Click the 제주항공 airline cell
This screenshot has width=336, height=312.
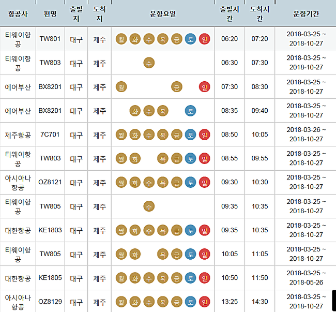pos(18,135)
